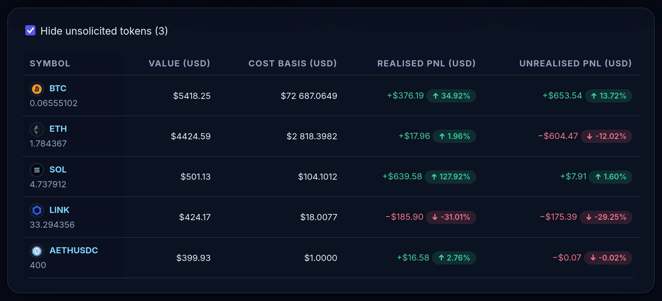Click ETH realised 1.96% badge
662x301 pixels.
[454, 136]
